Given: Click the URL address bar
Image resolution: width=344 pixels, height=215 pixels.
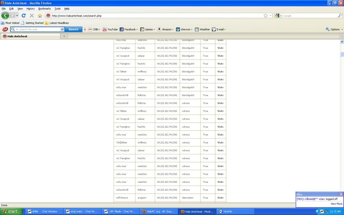Looking at the screenshot, I should click(x=155, y=15).
